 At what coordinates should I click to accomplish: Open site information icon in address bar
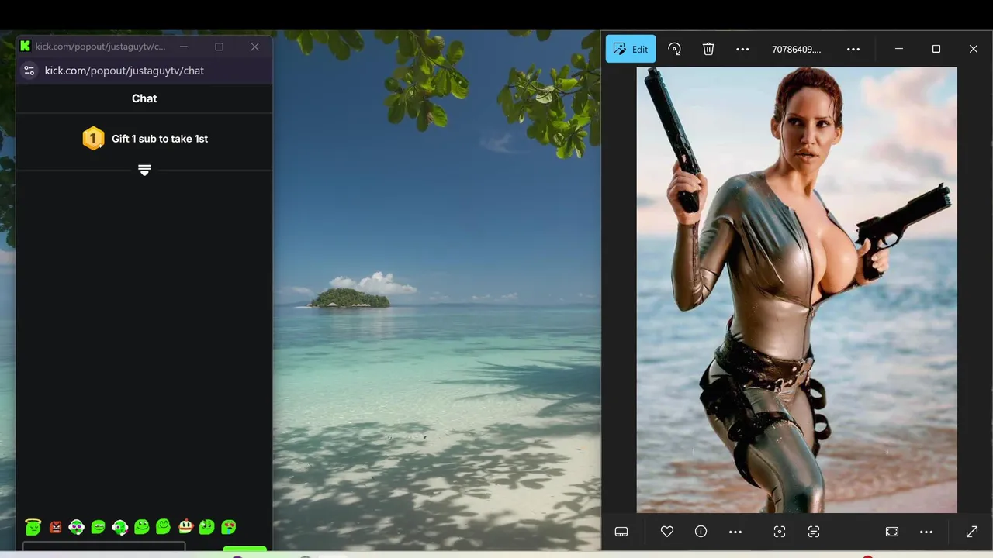pyautogui.click(x=29, y=71)
